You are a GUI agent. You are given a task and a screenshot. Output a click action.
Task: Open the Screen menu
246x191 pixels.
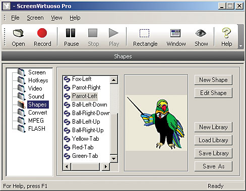click(35, 18)
